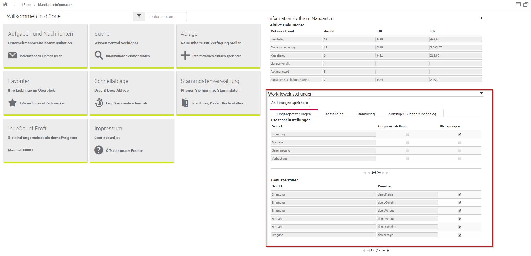Toggle Gruppenzustellung for Verbuchung step
Image resolution: width=531 pixels, height=256 pixels.
pyautogui.click(x=407, y=159)
